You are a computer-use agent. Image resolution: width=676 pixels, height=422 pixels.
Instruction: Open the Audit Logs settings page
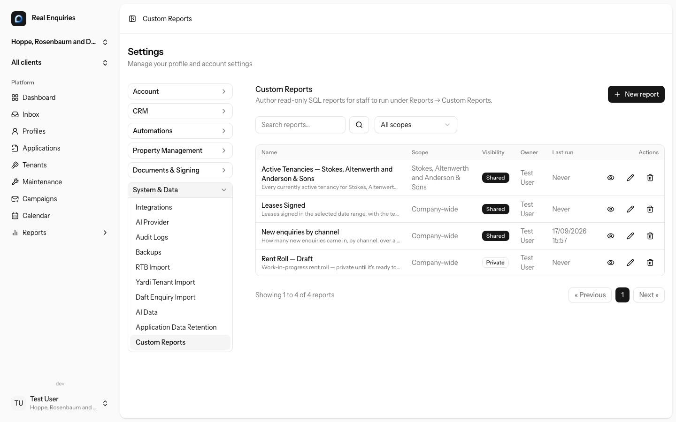coord(180,237)
